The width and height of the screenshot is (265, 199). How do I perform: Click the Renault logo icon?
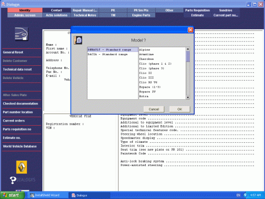point(22,167)
